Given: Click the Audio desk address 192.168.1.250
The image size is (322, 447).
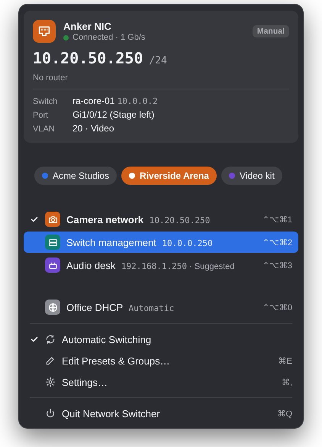Looking at the screenshot, I should click(x=154, y=266).
